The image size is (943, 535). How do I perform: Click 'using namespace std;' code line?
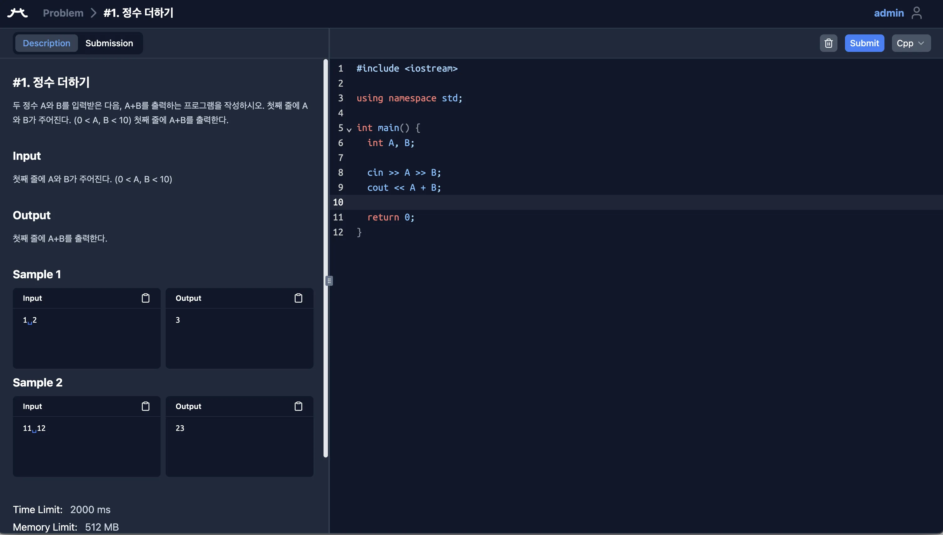pos(409,98)
